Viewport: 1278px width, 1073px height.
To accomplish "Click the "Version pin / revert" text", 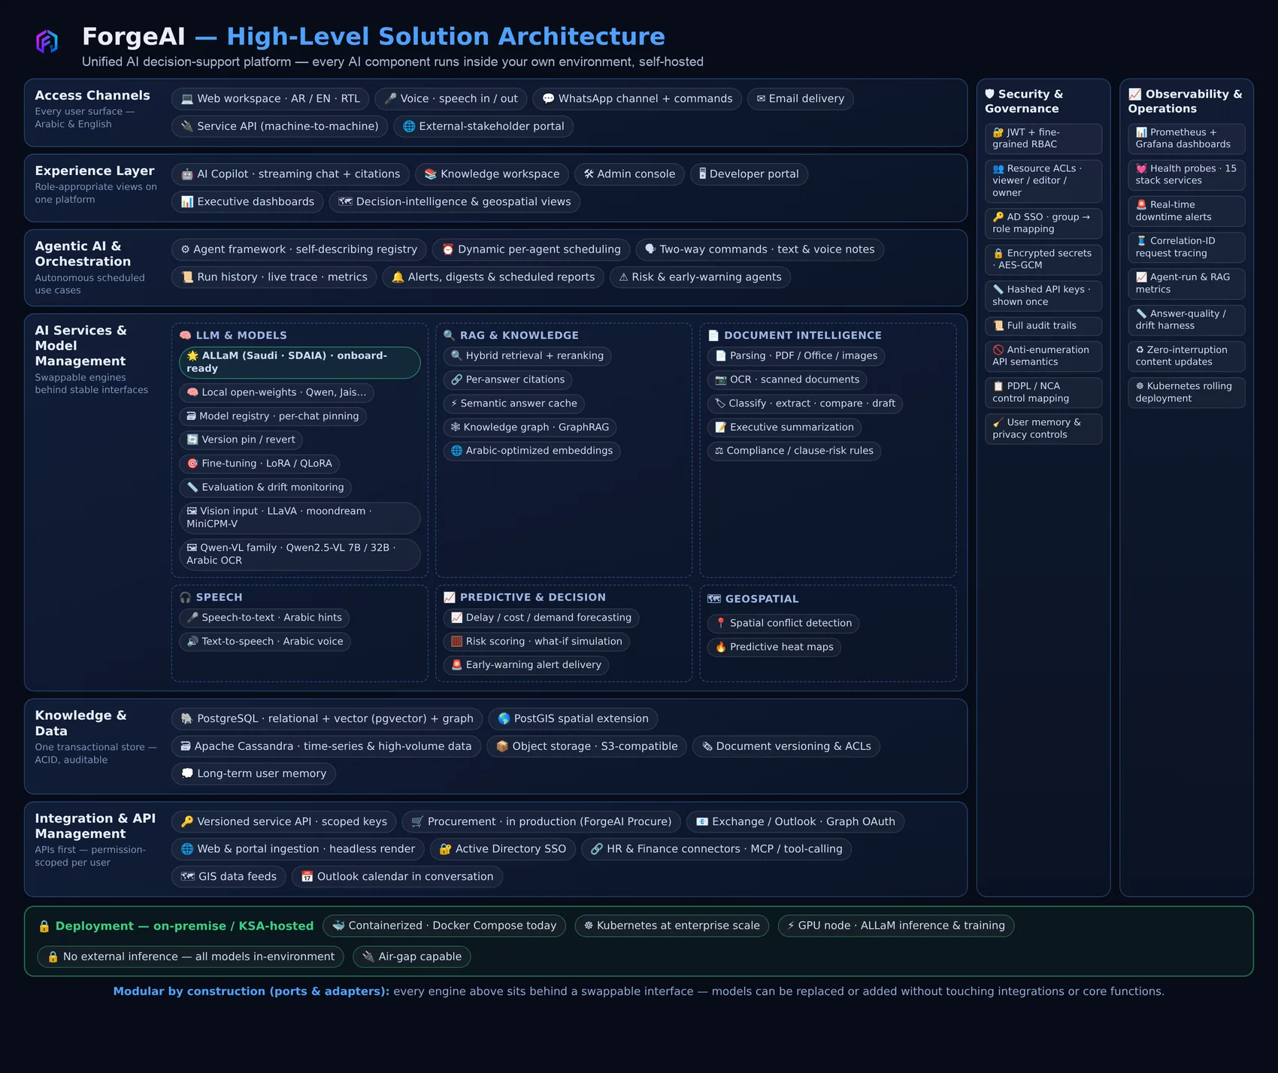I will click(x=249, y=440).
